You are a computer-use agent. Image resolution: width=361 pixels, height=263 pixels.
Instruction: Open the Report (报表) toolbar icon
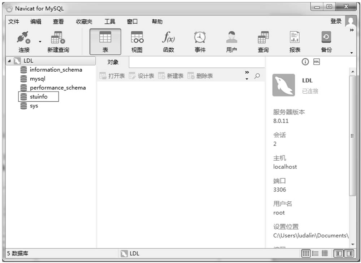tap(295, 37)
